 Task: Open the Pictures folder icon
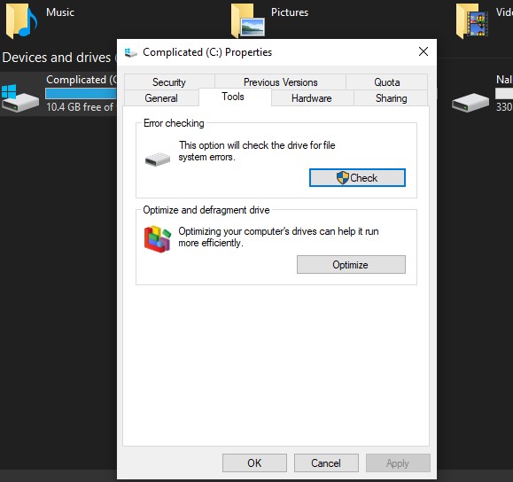[x=248, y=21]
